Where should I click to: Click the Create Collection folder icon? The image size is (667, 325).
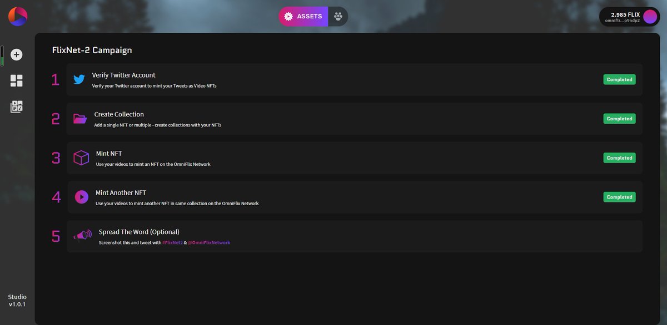[80, 119]
